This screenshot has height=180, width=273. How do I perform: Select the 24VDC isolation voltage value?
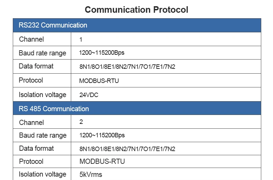[x=89, y=95]
